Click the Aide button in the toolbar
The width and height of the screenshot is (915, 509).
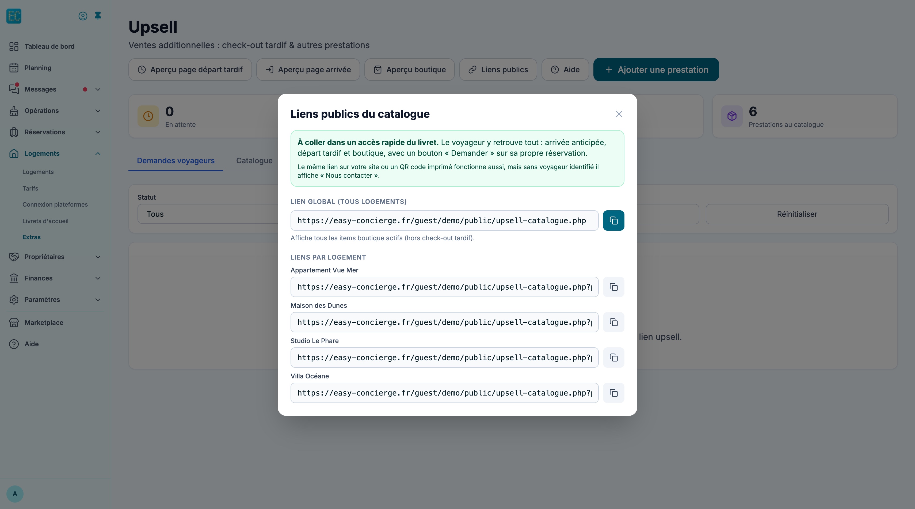click(x=565, y=70)
